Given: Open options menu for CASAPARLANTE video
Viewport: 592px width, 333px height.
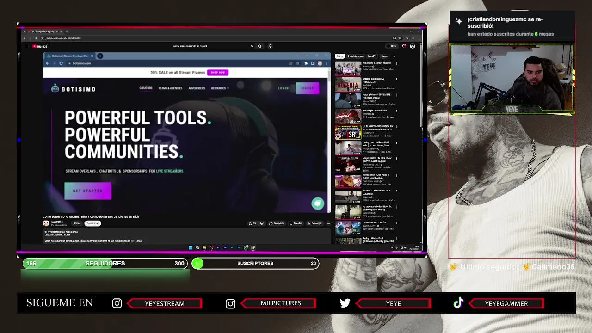Looking at the screenshot, I should [x=397, y=223].
